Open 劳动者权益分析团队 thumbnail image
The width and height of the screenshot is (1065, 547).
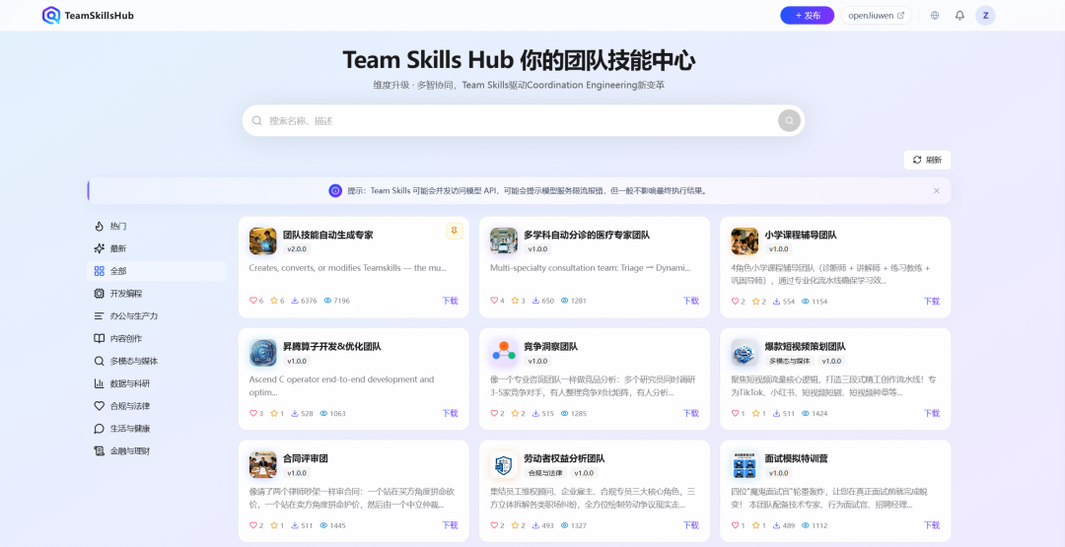coord(504,465)
